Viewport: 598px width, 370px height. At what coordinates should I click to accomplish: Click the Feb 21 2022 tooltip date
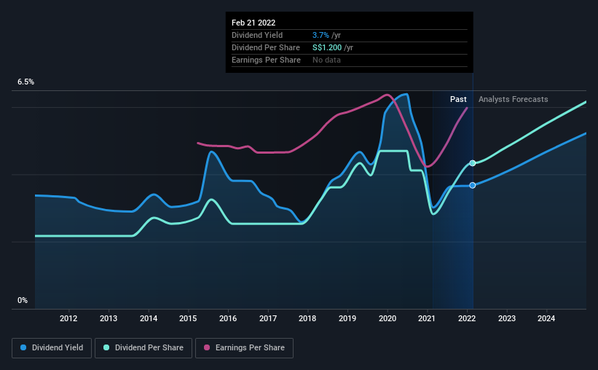click(x=254, y=23)
